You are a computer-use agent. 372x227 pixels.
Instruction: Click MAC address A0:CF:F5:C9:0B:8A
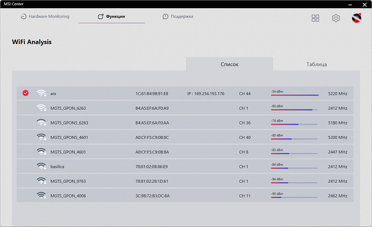pyautogui.click(x=152, y=152)
